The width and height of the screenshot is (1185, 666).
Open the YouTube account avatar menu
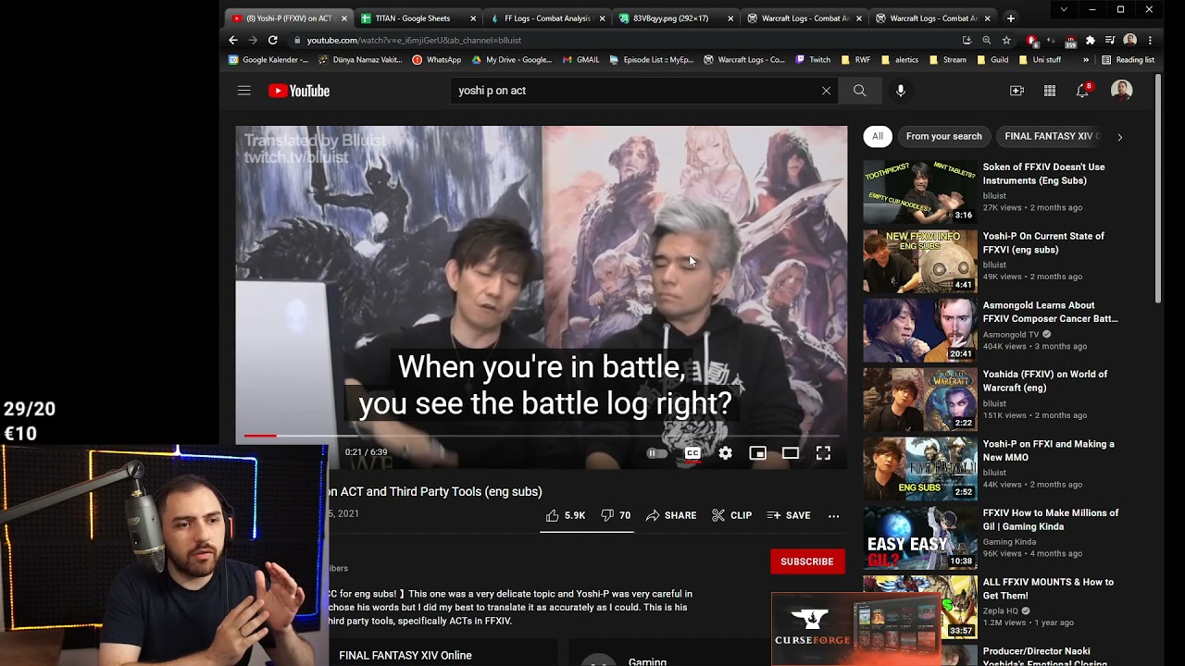[1121, 91]
